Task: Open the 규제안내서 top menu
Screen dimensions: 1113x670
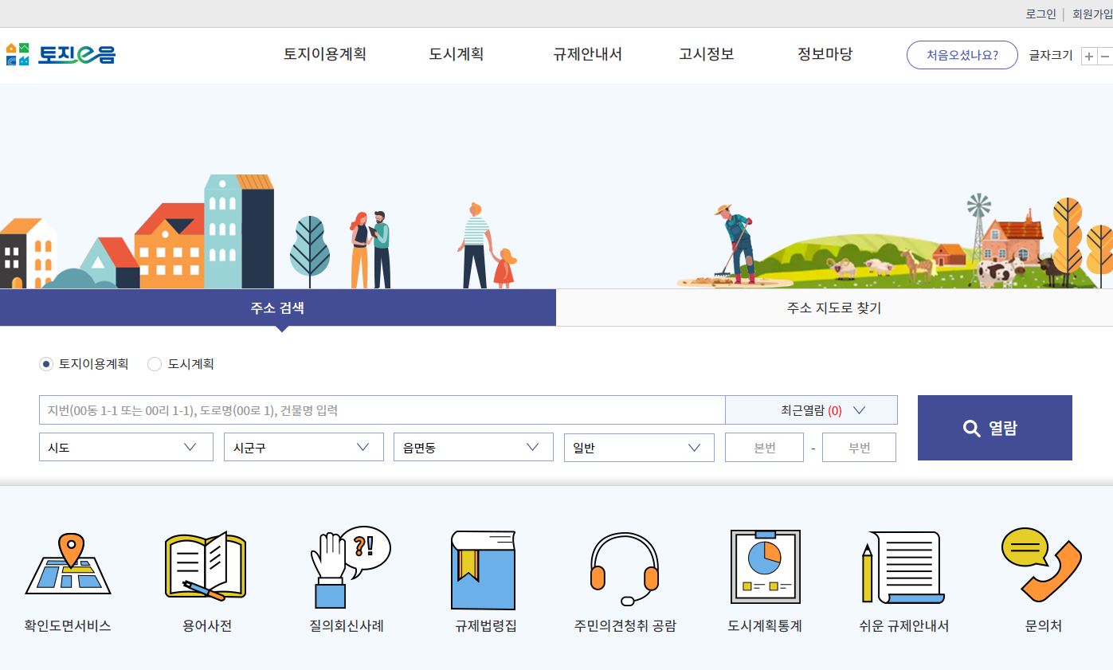Action: click(x=588, y=54)
